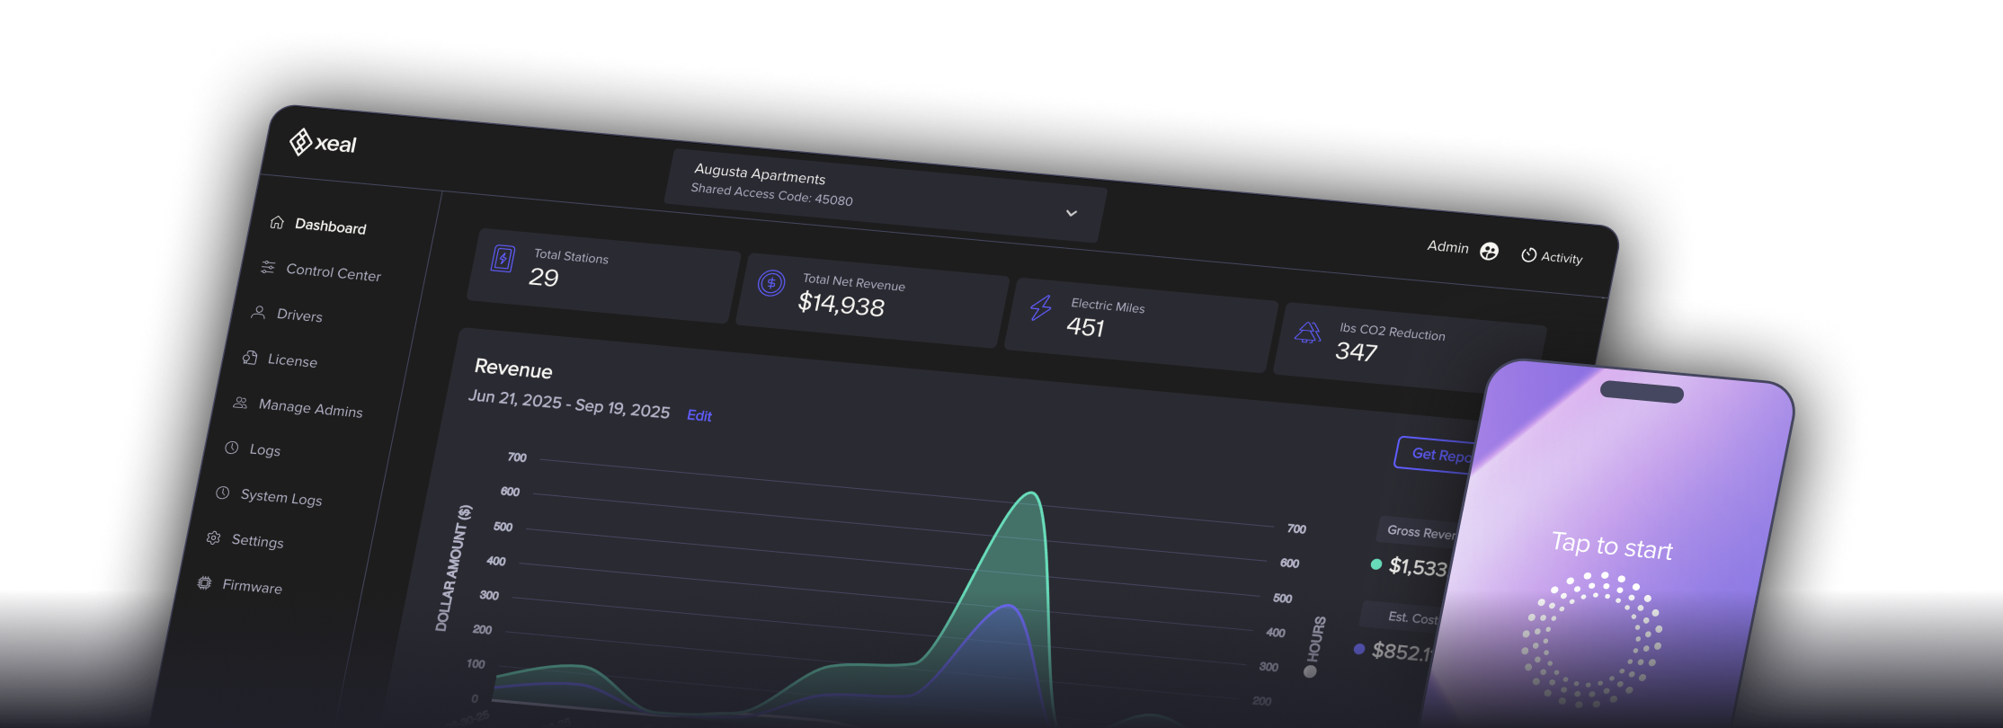Click the Activity link in header
Image resolution: width=2003 pixels, height=728 pixels.
pos(1562,258)
